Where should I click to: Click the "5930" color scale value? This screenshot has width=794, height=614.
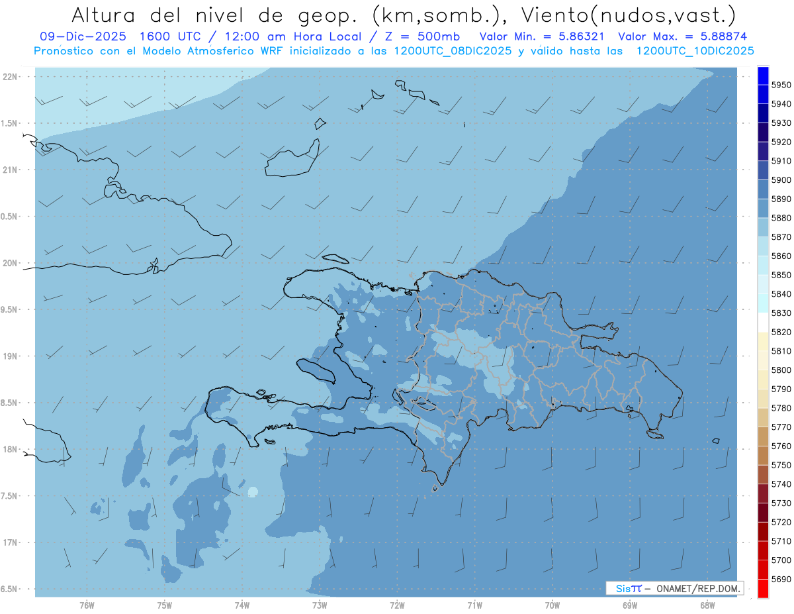(x=781, y=123)
